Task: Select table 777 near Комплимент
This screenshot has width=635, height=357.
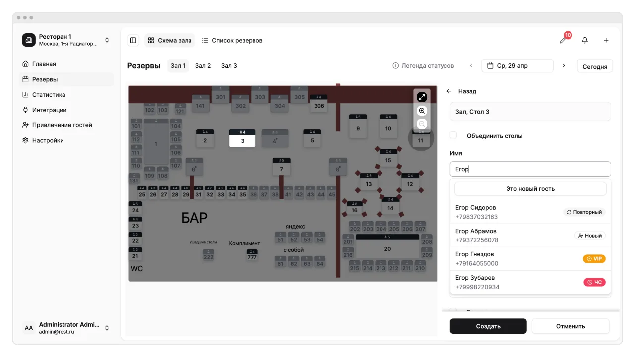Action: coord(252,255)
